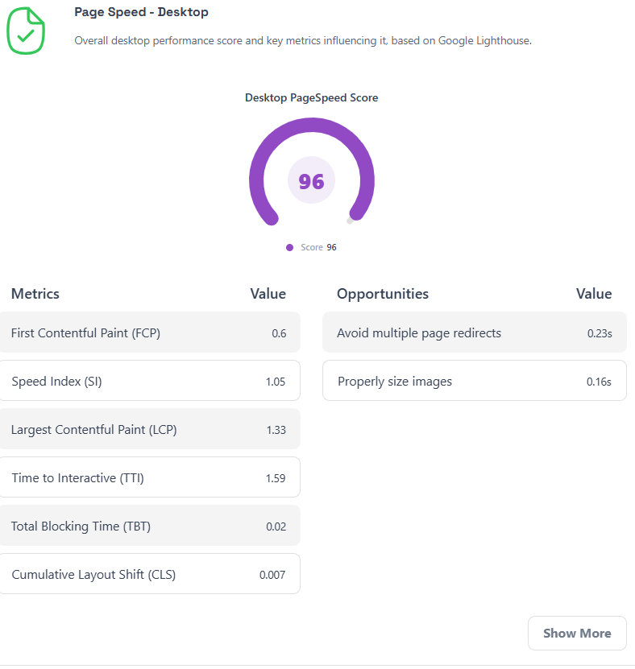Click the Opportunities column heading
The width and height of the screenshot is (635, 669).
pyautogui.click(x=383, y=293)
